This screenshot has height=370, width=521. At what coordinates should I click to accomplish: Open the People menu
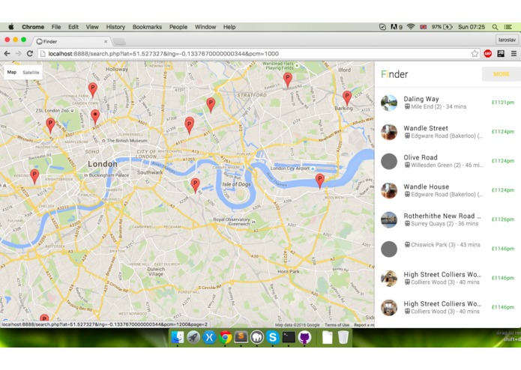coord(178,27)
